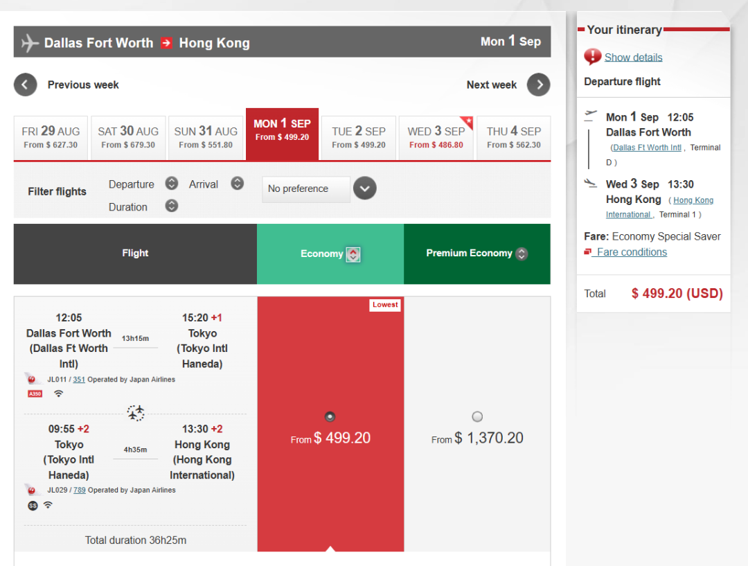Open the Fare conditions link
This screenshot has height=566, width=748.
pyautogui.click(x=631, y=252)
